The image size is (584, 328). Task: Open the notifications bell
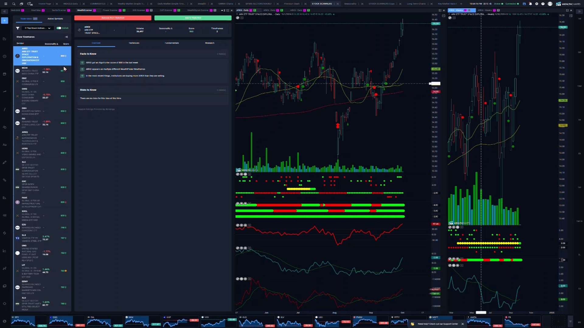pos(530,4)
